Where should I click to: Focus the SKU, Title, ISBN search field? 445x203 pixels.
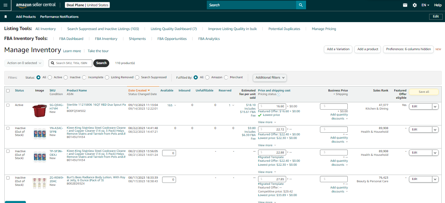pos(71,63)
